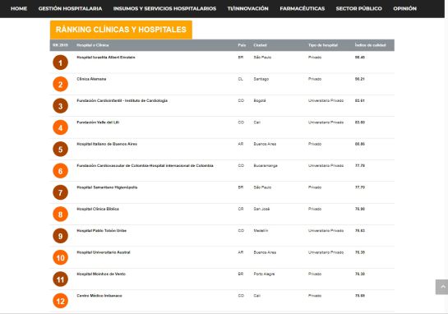The width and height of the screenshot is (448, 314).
Task: Click the Índice de calidad column header
Action: coord(370,45)
